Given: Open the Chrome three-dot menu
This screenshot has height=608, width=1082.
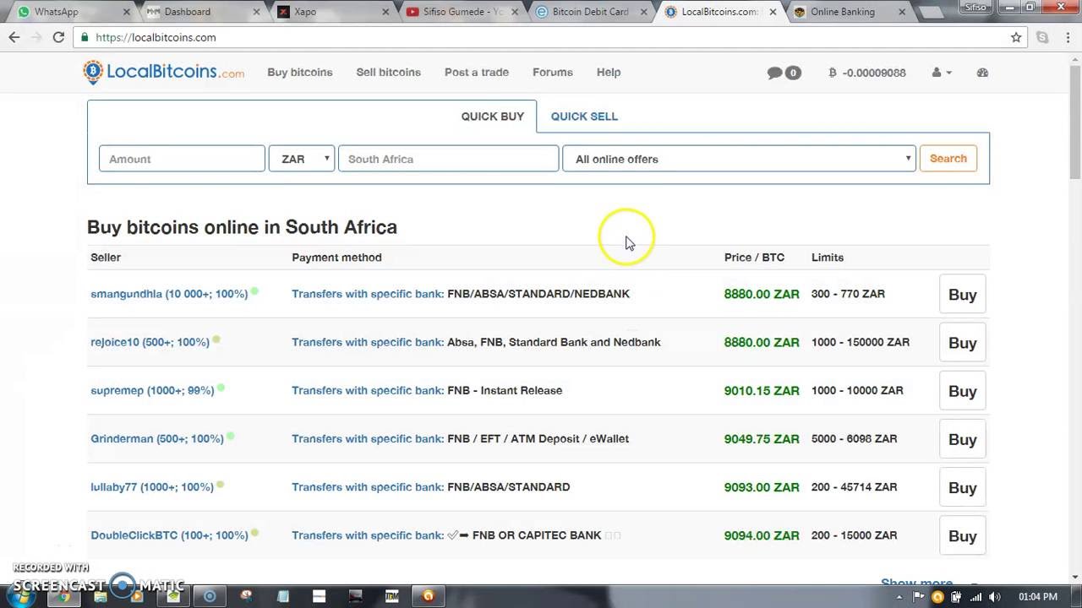Looking at the screenshot, I should [1068, 37].
